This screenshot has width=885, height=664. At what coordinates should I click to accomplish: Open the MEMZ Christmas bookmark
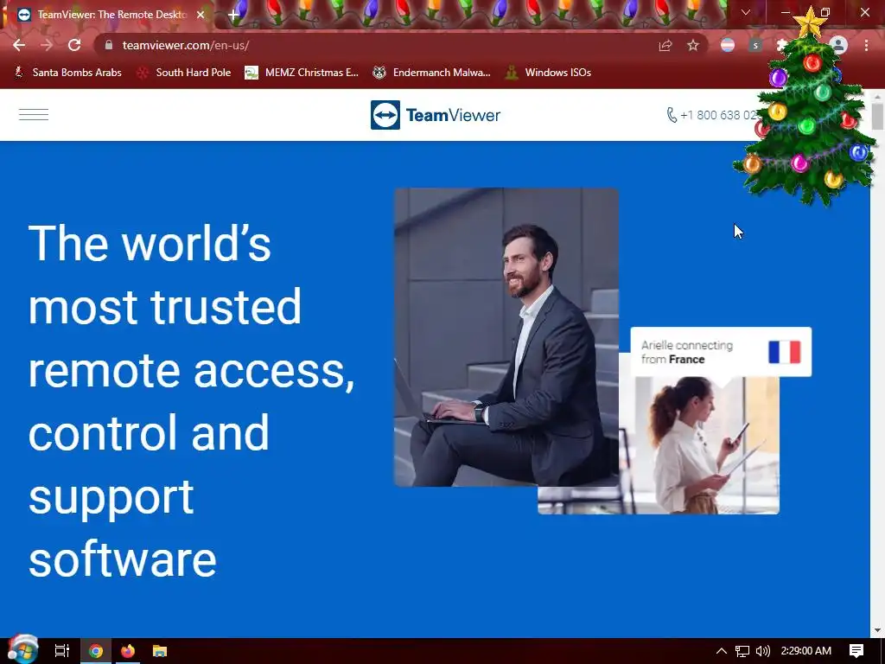pyautogui.click(x=302, y=73)
